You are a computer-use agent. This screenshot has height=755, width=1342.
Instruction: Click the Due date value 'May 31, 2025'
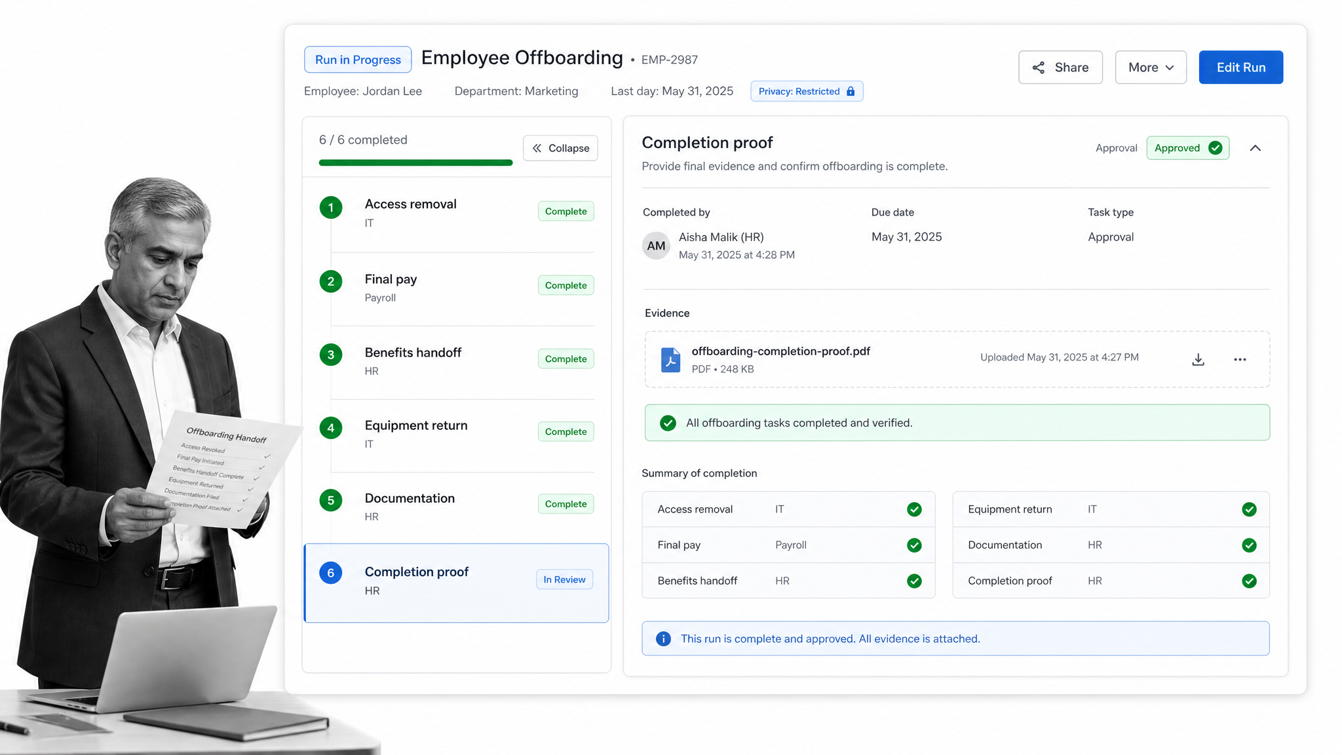click(906, 237)
